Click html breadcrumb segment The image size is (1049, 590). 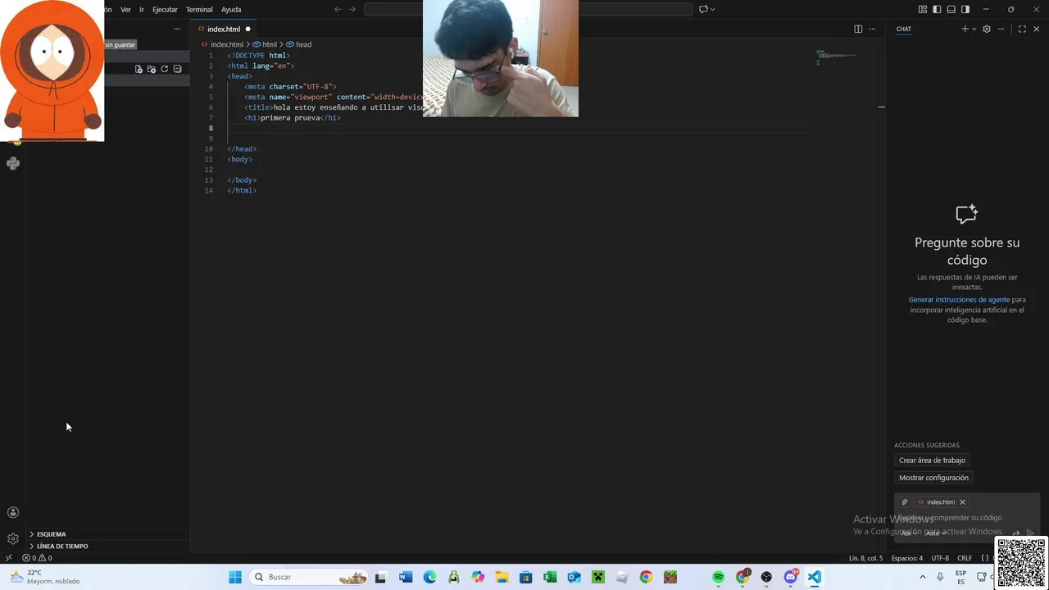265,44
